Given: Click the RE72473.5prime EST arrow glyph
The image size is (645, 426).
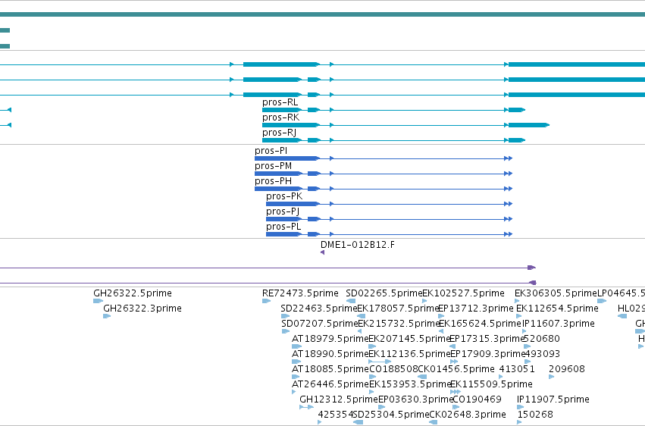Looking at the screenshot, I should (x=267, y=301).
